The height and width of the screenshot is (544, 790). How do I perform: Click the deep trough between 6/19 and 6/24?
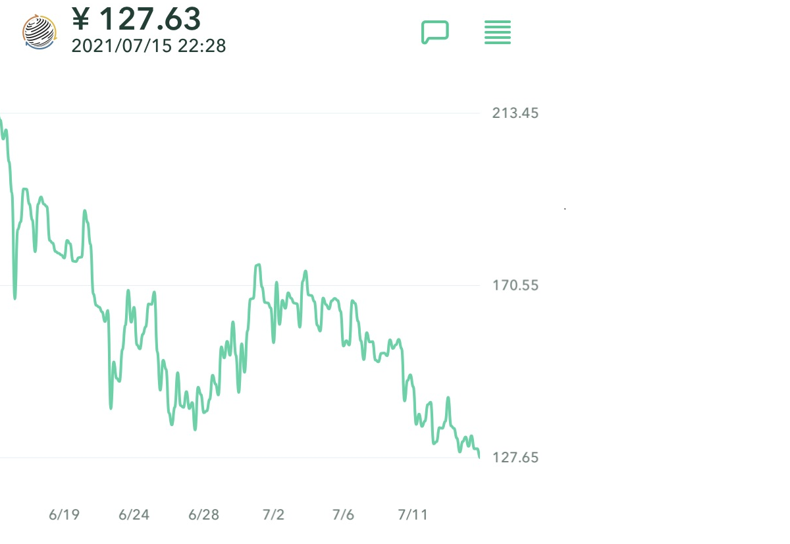tap(111, 407)
